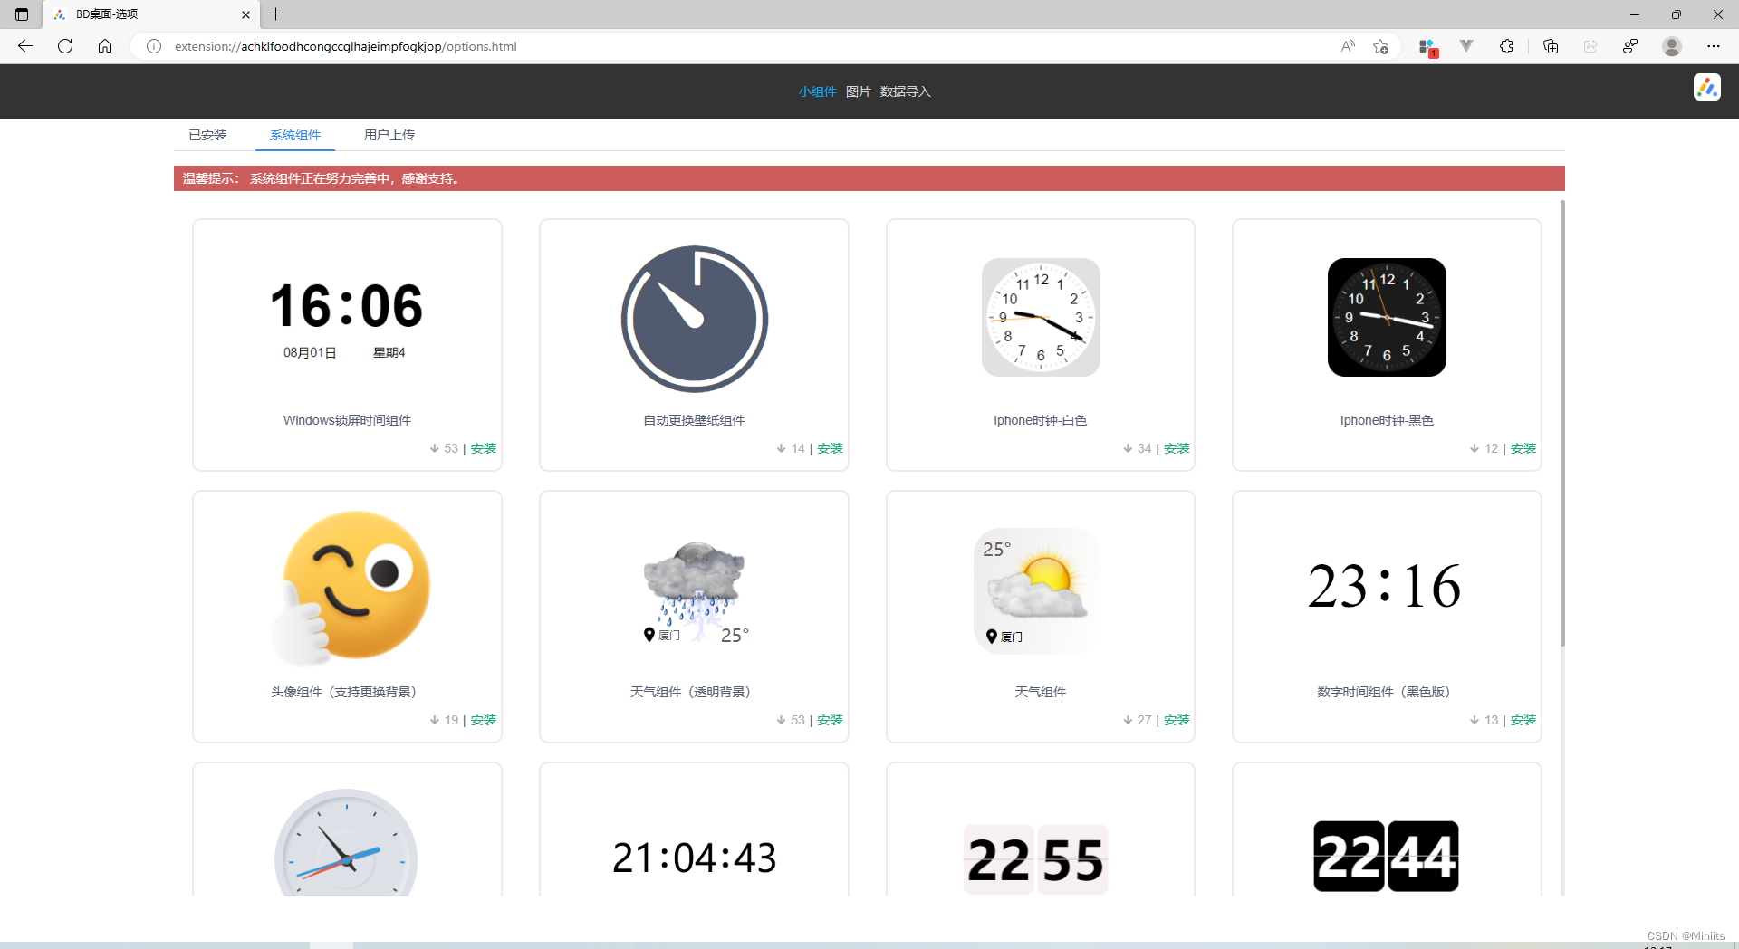Click the 16:06 lock screen clock preview
The width and height of the screenshot is (1739, 949).
point(347,318)
